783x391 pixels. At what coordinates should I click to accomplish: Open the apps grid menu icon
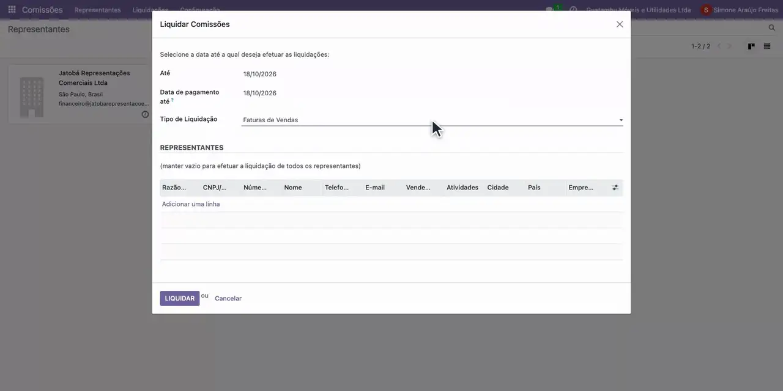point(12,10)
